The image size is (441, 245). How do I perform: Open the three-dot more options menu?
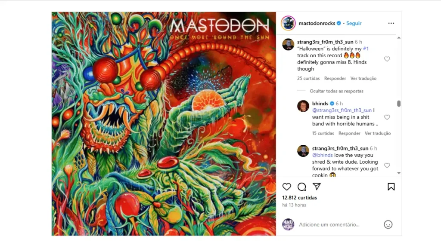click(391, 23)
